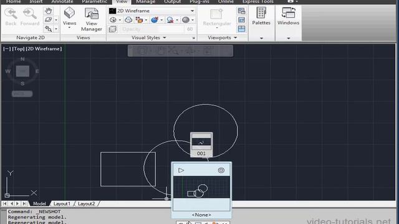Play the shot with triangle icon
399x224 pixels.
point(181,170)
